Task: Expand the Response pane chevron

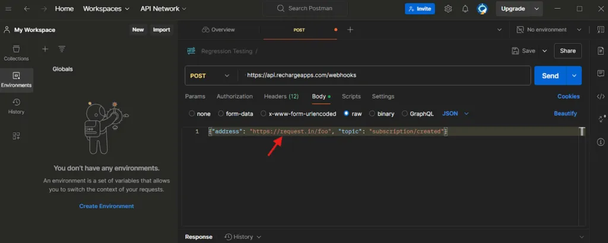Action: click(x=581, y=237)
